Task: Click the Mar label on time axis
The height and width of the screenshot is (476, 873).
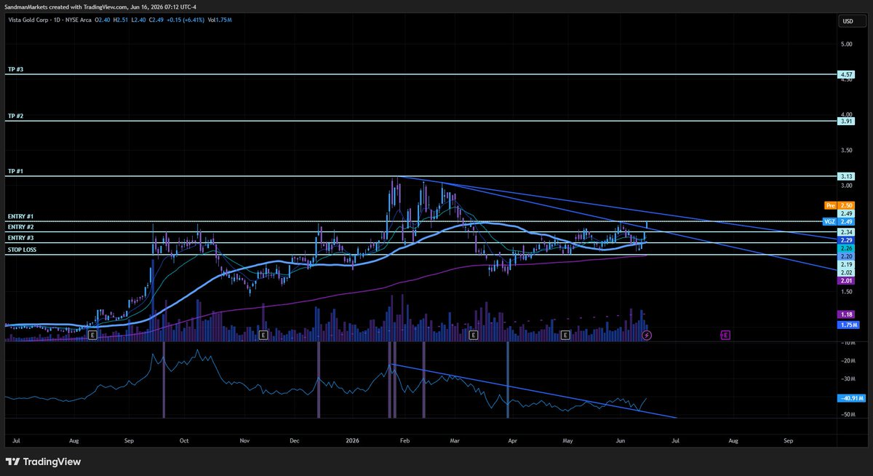Action: tap(455, 441)
